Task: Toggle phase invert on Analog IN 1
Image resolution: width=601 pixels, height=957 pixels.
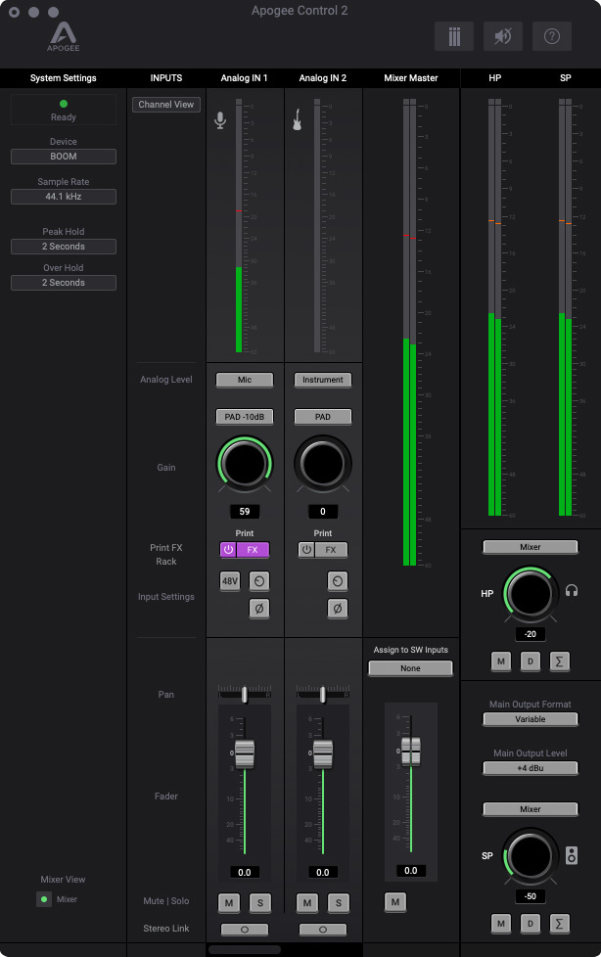Action: coord(258,609)
